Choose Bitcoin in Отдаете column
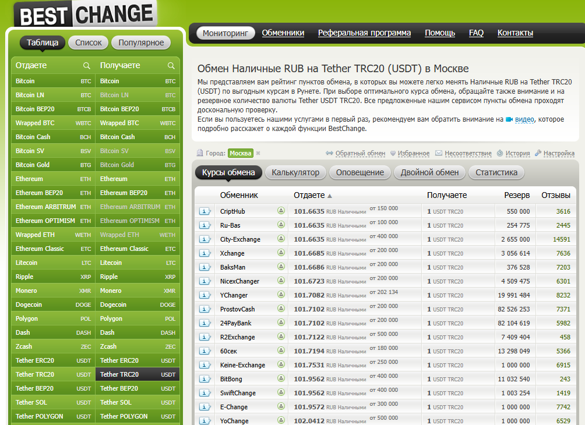The width and height of the screenshot is (585, 425). 54,81
